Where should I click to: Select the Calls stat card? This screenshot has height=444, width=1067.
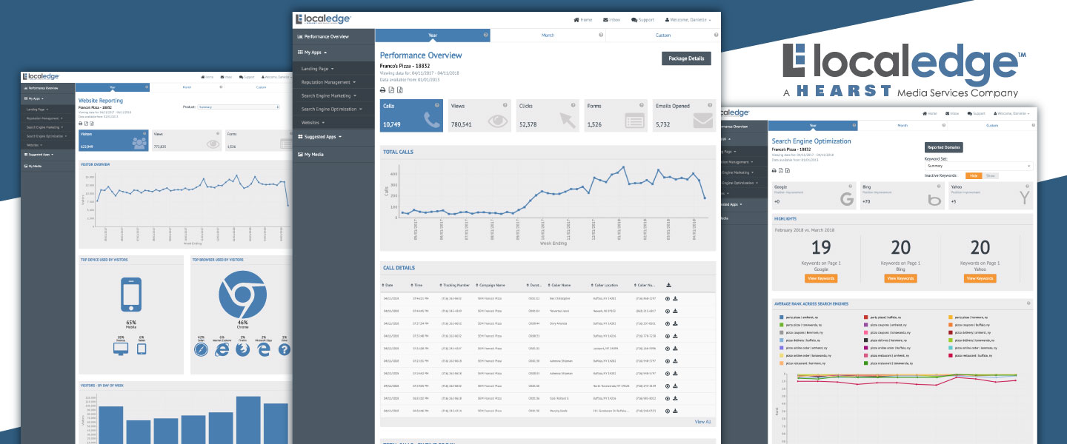(411, 116)
